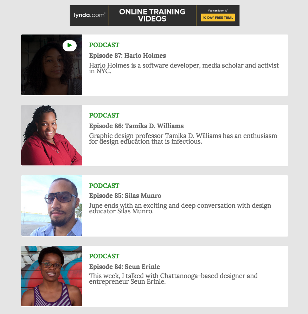Open Episode 87: Harlo Holmes title
The image size is (308, 314).
click(127, 56)
